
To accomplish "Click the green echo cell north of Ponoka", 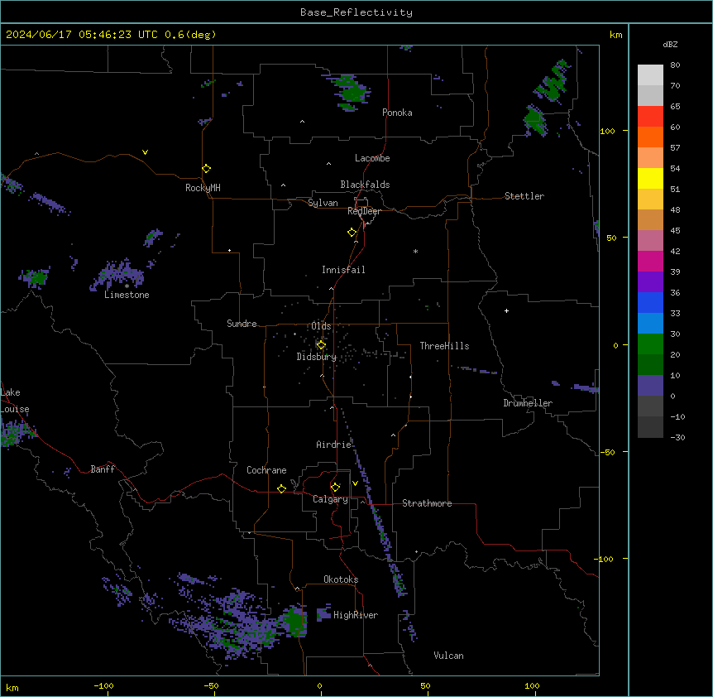I will tap(353, 91).
